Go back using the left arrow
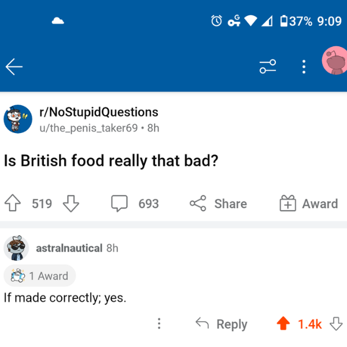 tap(14, 67)
